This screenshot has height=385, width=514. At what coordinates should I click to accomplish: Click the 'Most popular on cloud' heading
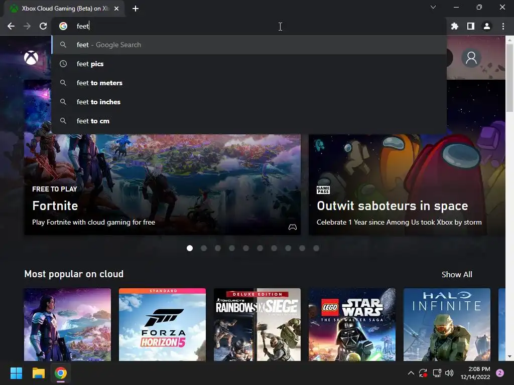(74, 274)
